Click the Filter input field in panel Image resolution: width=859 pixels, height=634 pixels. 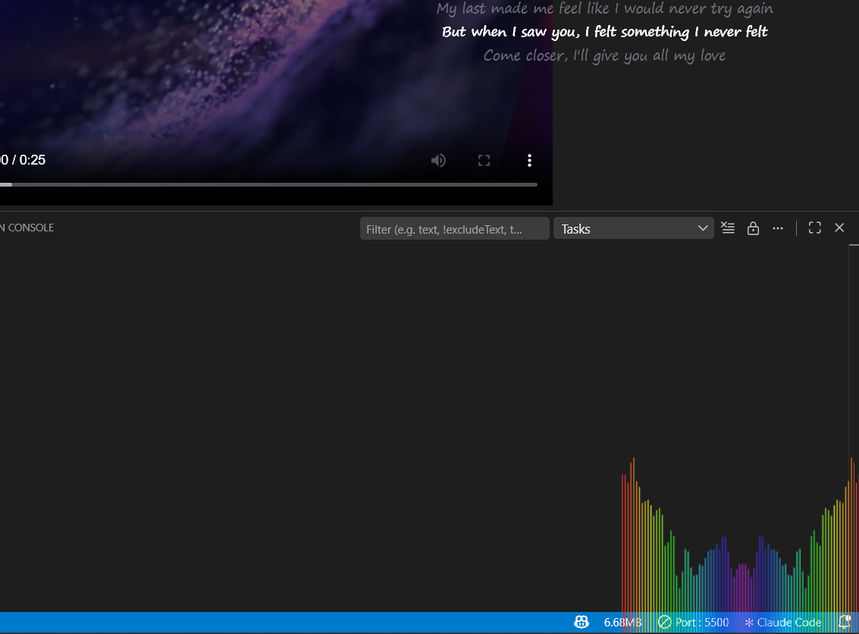454,229
